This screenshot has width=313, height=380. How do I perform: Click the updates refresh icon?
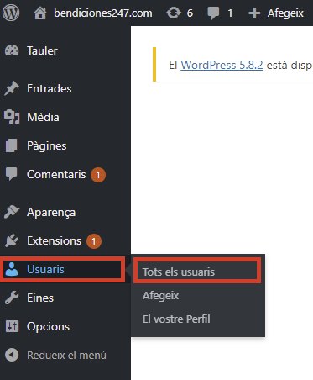[173, 13]
